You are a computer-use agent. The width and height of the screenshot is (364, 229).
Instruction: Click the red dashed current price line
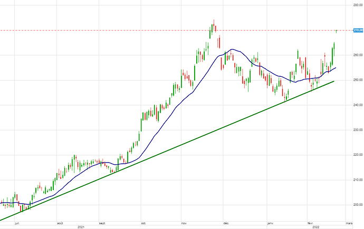(158, 31)
